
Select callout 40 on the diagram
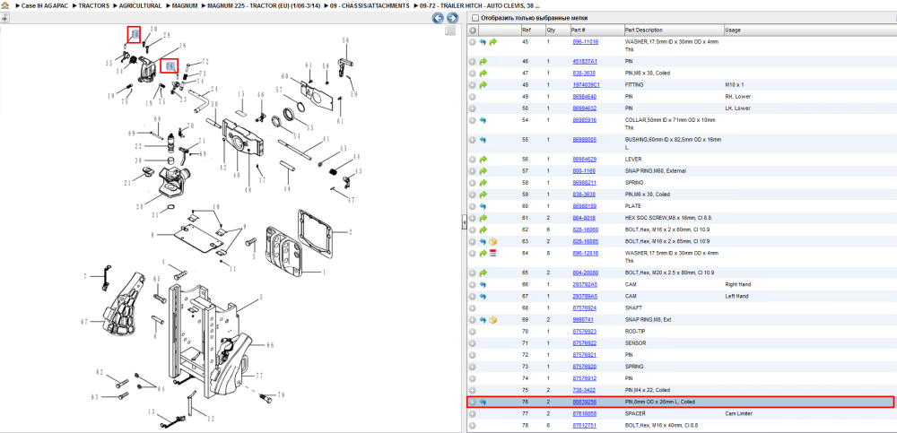pos(236,177)
